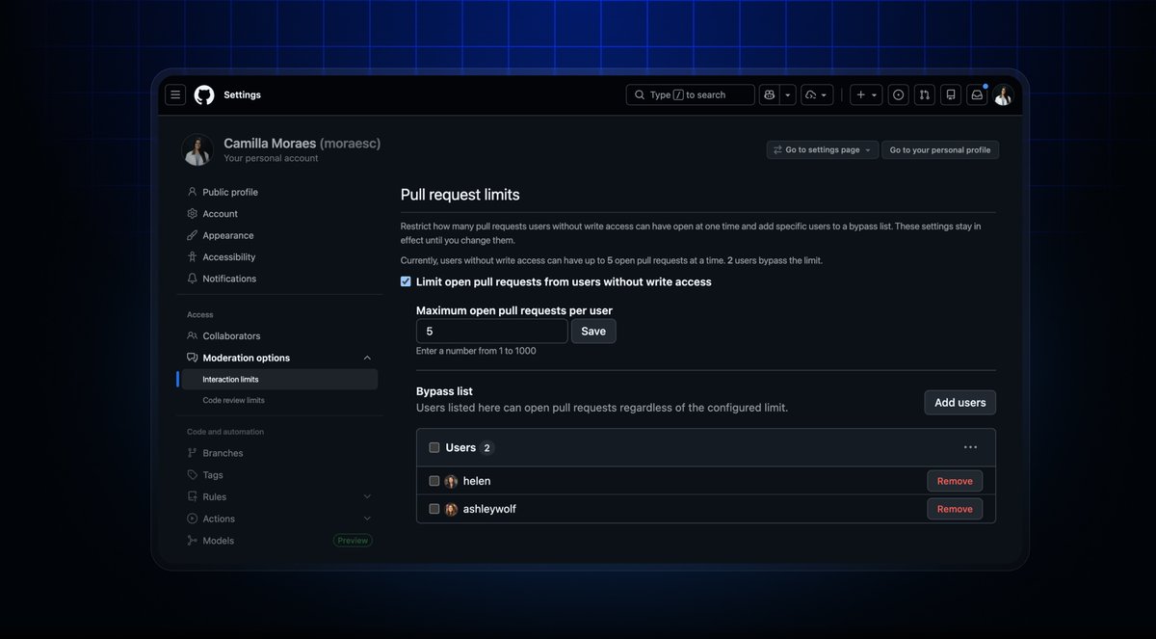
Task: Select all Users checkbox in bypass list
Action: 434,447
